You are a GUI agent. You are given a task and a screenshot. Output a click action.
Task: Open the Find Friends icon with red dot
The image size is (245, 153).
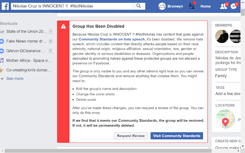point(192,6)
